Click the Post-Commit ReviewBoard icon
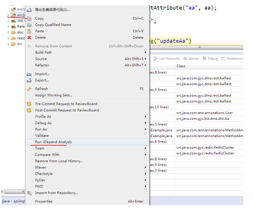The width and height of the screenshot is (254, 208). click(x=29, y=110)
